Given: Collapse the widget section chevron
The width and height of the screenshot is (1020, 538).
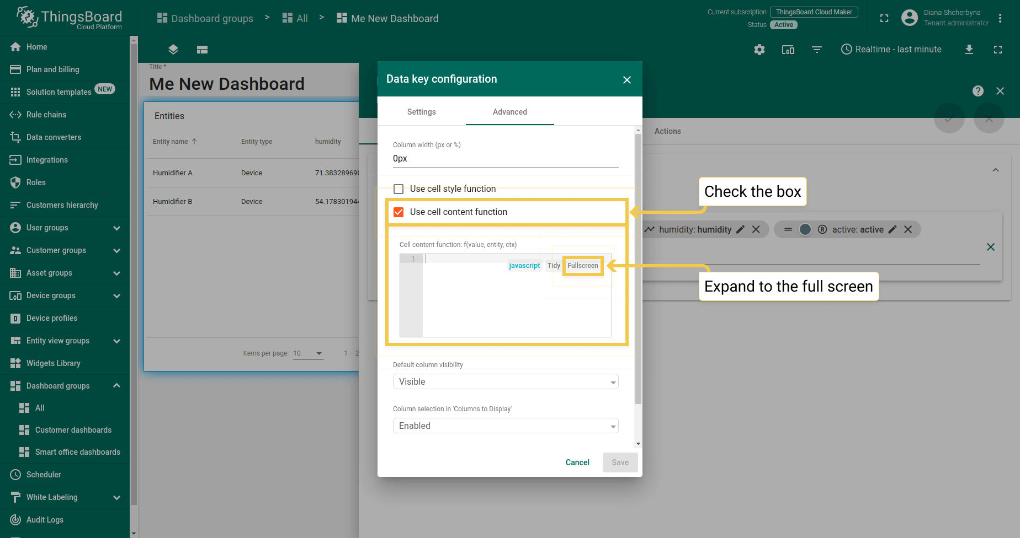Looking at the screenshot, I should point(996,170).
